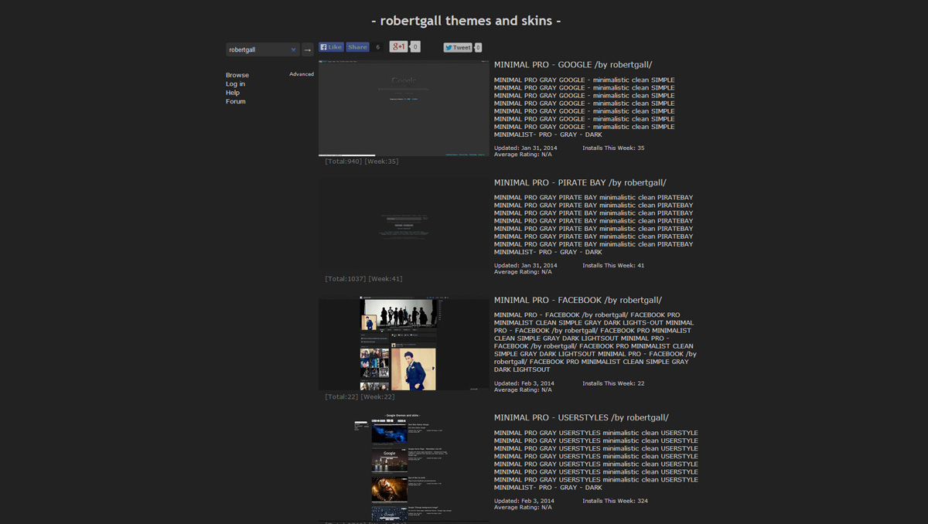The image size is (928, 524).
Task: Open the Browse section
Action: [x=237, y=75]
